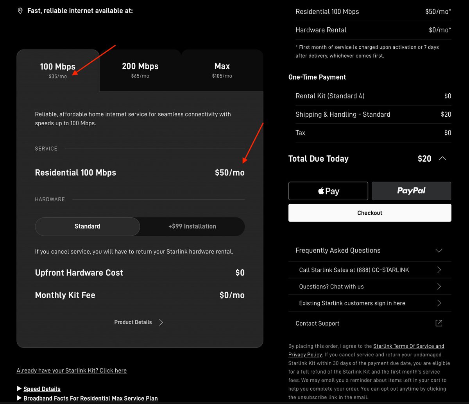Click Upfront Hardware Cost label
Viewport: 469px width, 404px height.
point(79,273)
